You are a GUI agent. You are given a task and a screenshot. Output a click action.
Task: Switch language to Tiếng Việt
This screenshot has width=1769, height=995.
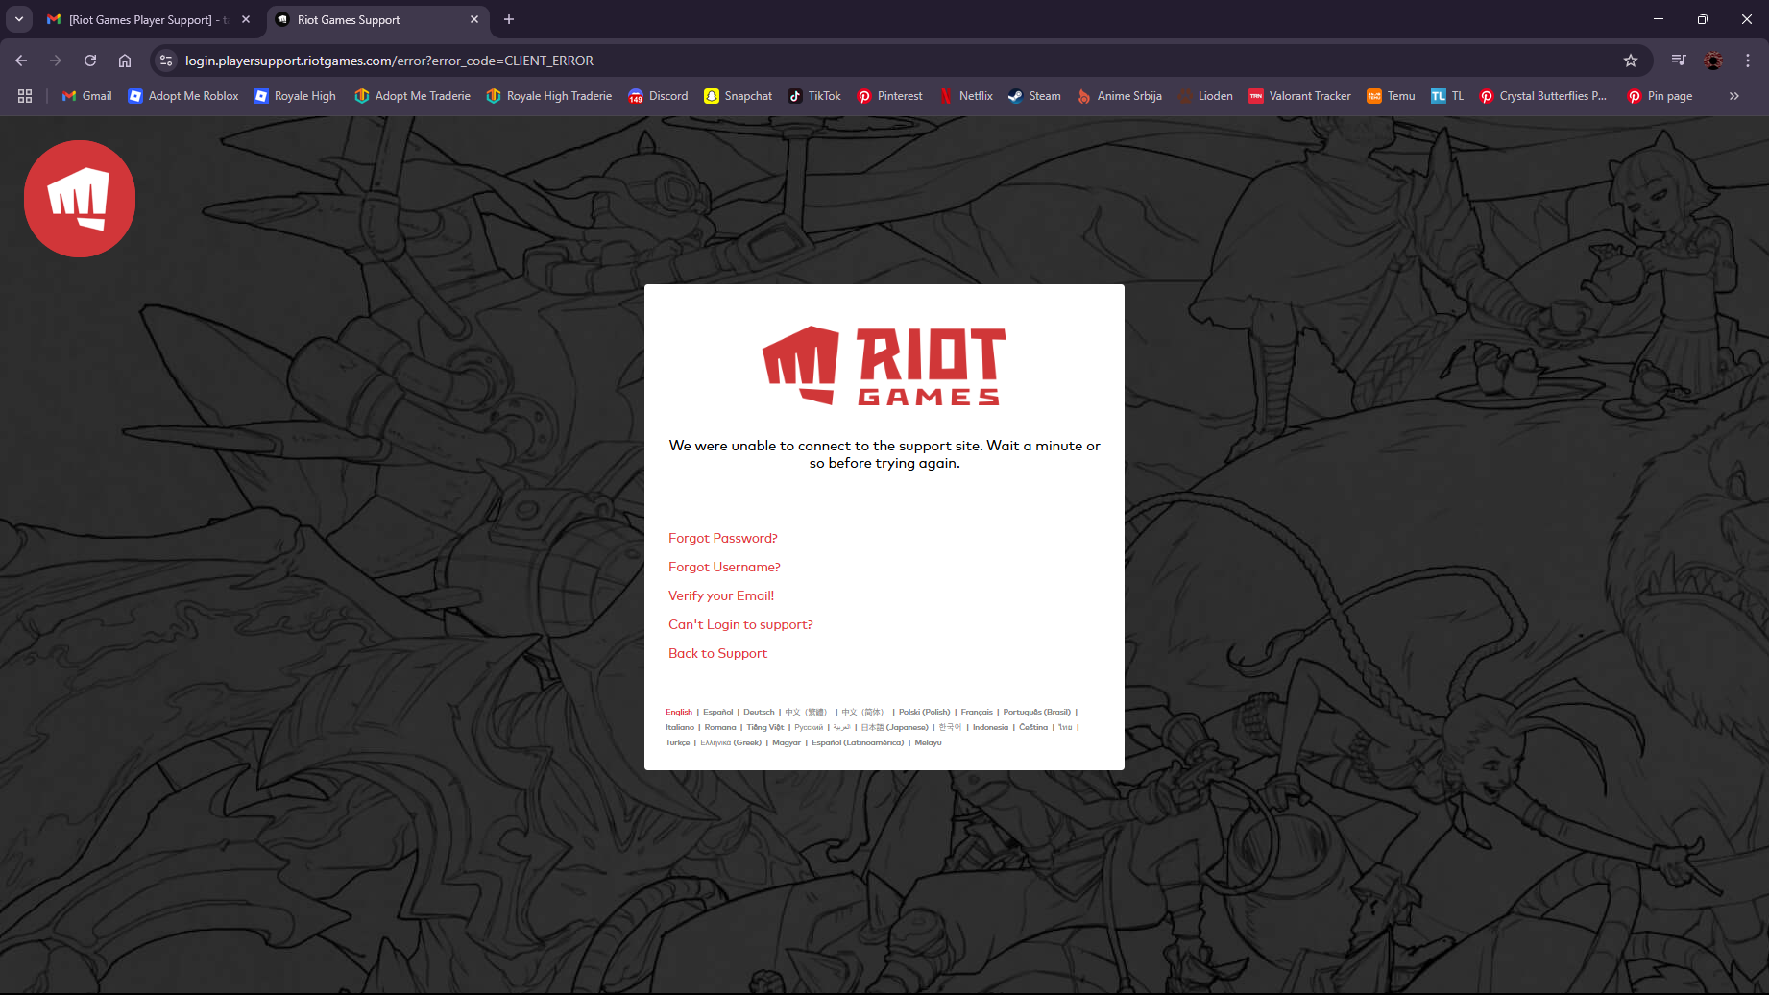pyautogui.click(x=765, y=727)
